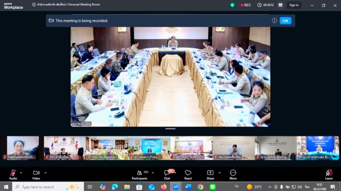
Task: Click the info icon in recording banner
Action: [x=275, y=20]
